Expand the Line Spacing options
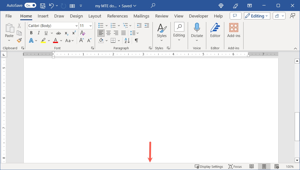300x170 pixels. point(137,33)
